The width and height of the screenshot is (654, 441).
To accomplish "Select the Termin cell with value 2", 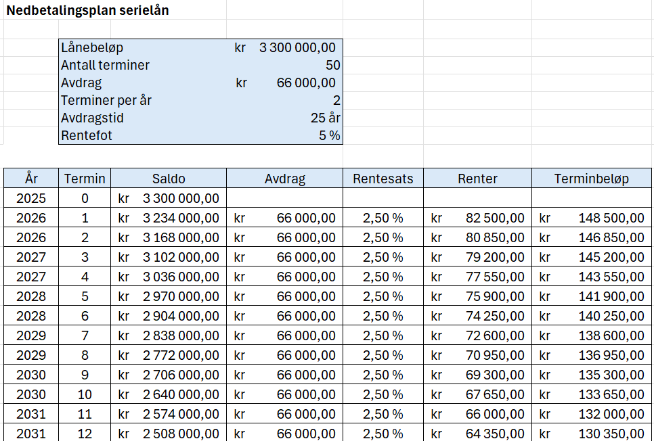I will 85,237.
